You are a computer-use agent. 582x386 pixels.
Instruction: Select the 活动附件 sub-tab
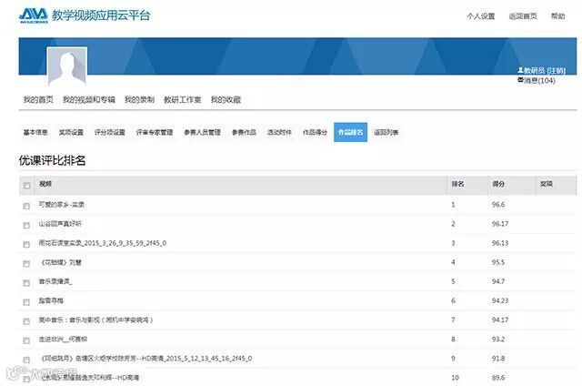pos(279,132)
